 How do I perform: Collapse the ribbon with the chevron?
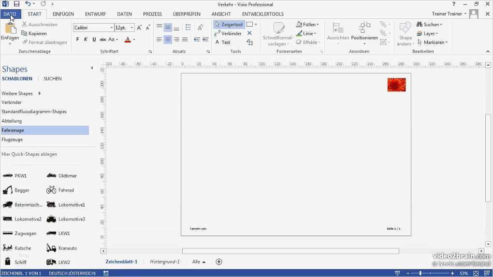tap(488, 51)
